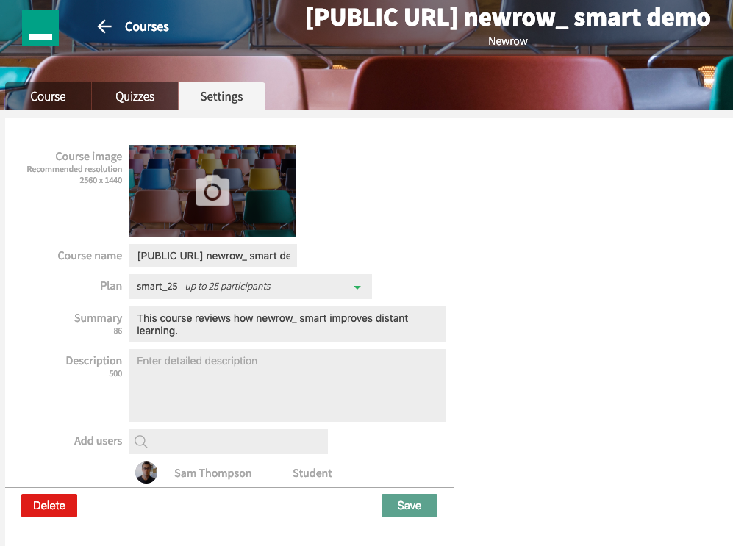Delete the course with red Delete button
The width and height of the screenshot is (733, 546).
(49, 506)
